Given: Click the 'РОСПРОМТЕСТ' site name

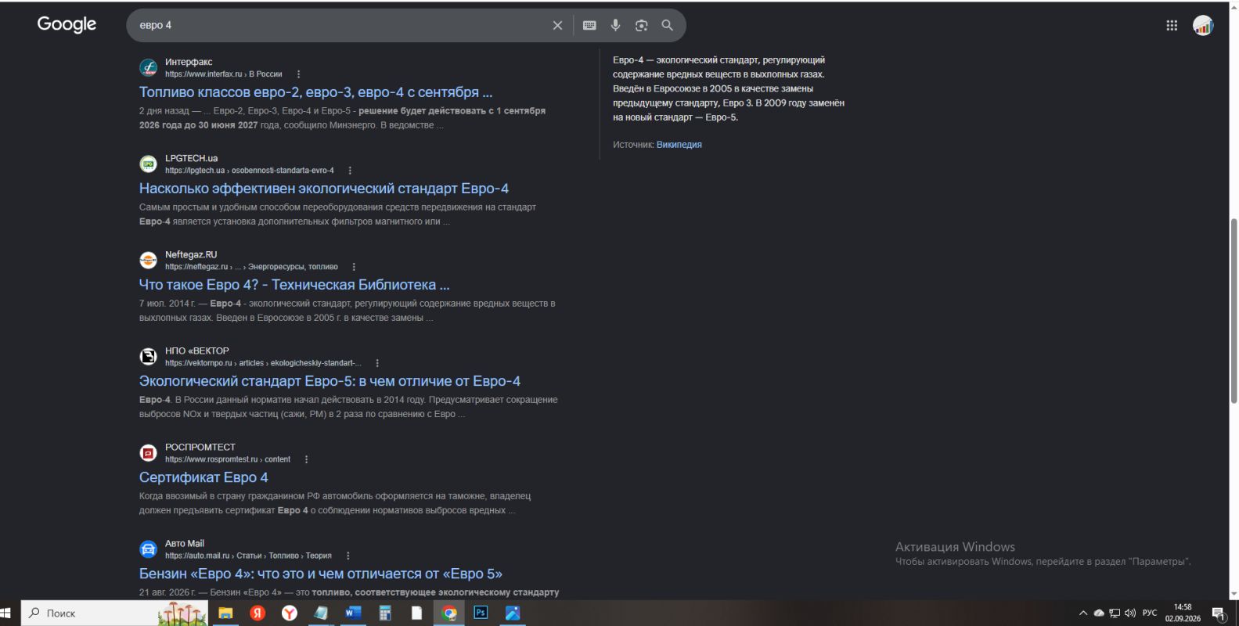Looking at the screenshot, I should 200,447.
